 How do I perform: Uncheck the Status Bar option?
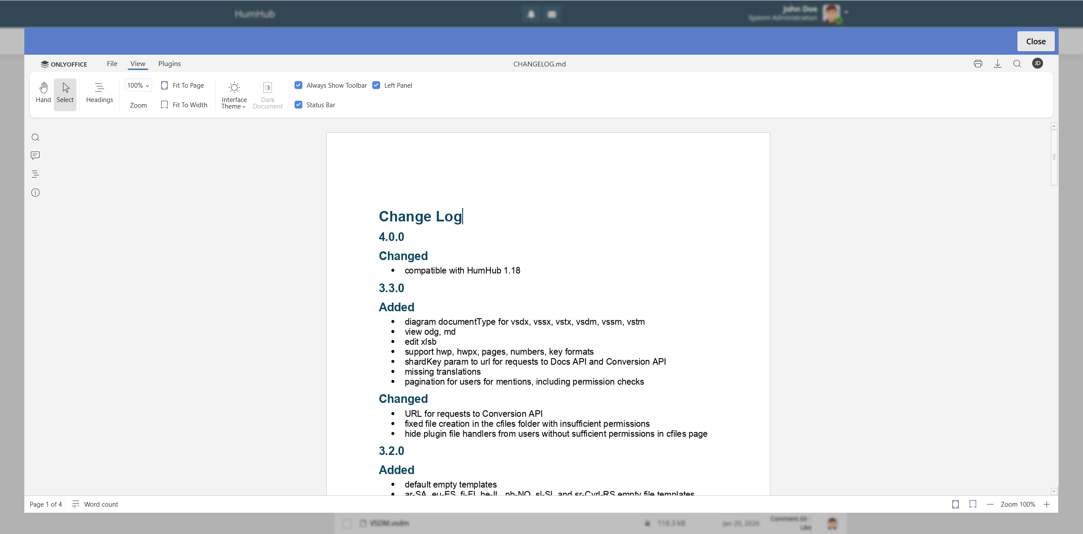(298, 105)
